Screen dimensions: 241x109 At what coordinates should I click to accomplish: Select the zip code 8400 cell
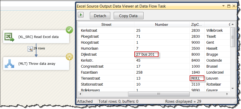click(x=197, y=60)
